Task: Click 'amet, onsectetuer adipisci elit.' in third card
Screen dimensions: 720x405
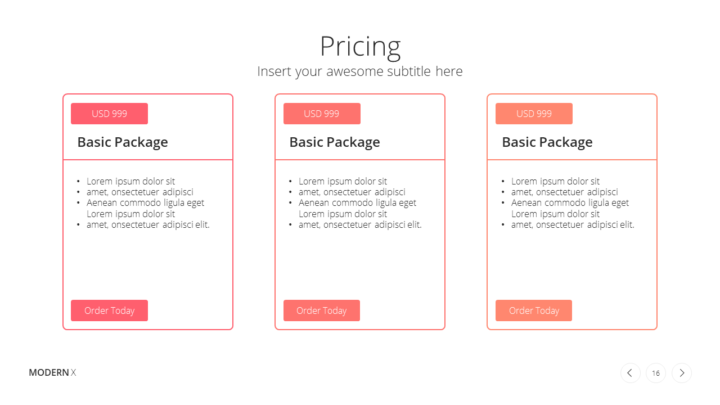Action: coord(573,224)
